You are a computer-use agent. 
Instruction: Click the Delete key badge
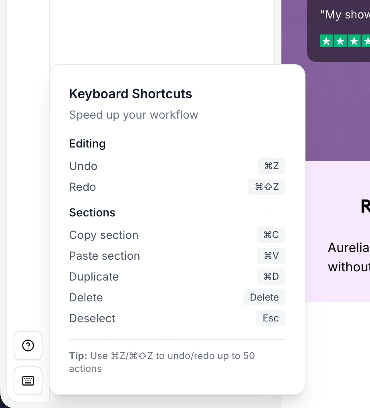click(x=264, y=297)
